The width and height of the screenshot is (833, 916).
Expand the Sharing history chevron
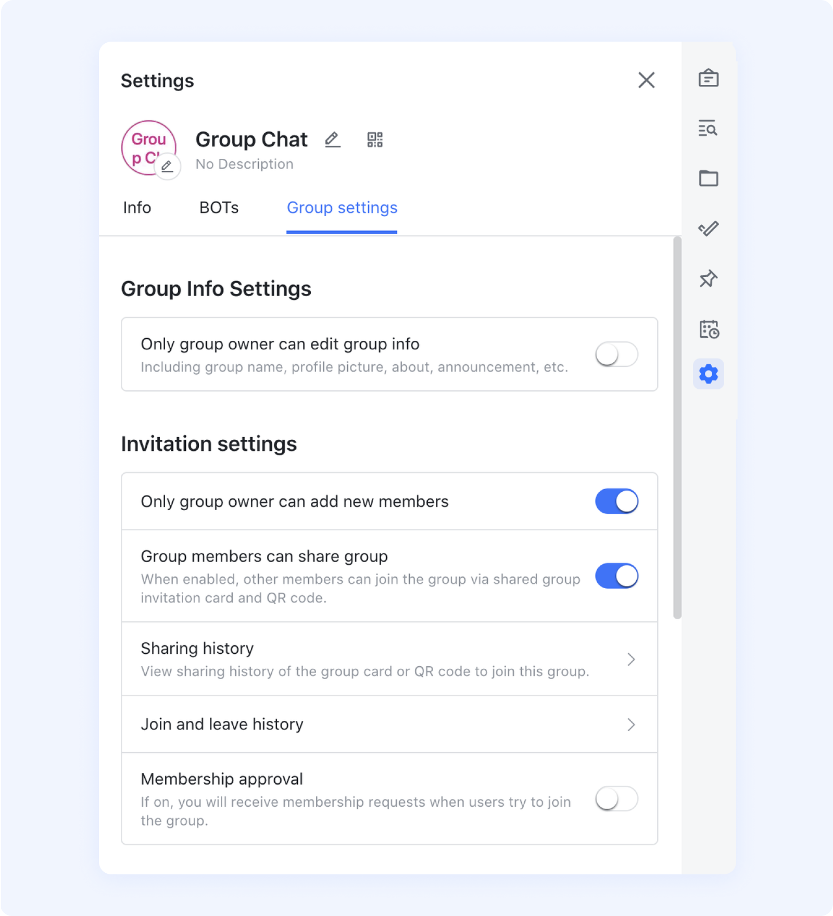pos(631,659)
